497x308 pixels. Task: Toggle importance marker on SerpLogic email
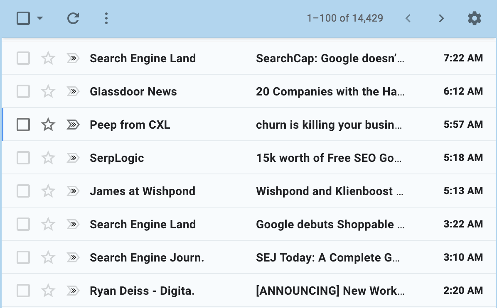(73, 158)
